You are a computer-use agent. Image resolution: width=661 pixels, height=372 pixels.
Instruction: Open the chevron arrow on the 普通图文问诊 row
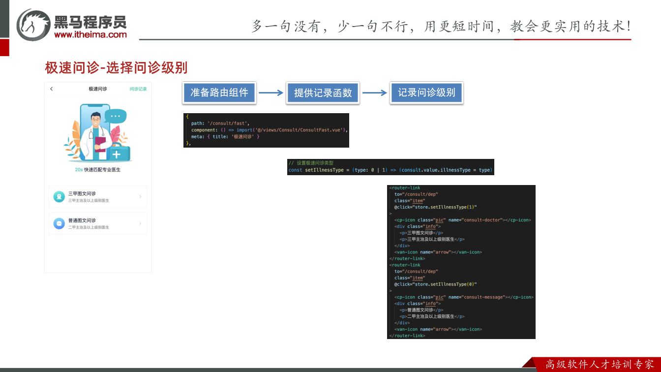click(x=140, y=223)
